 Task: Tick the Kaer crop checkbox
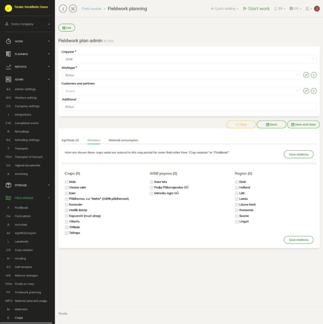(x=67, y=193)
